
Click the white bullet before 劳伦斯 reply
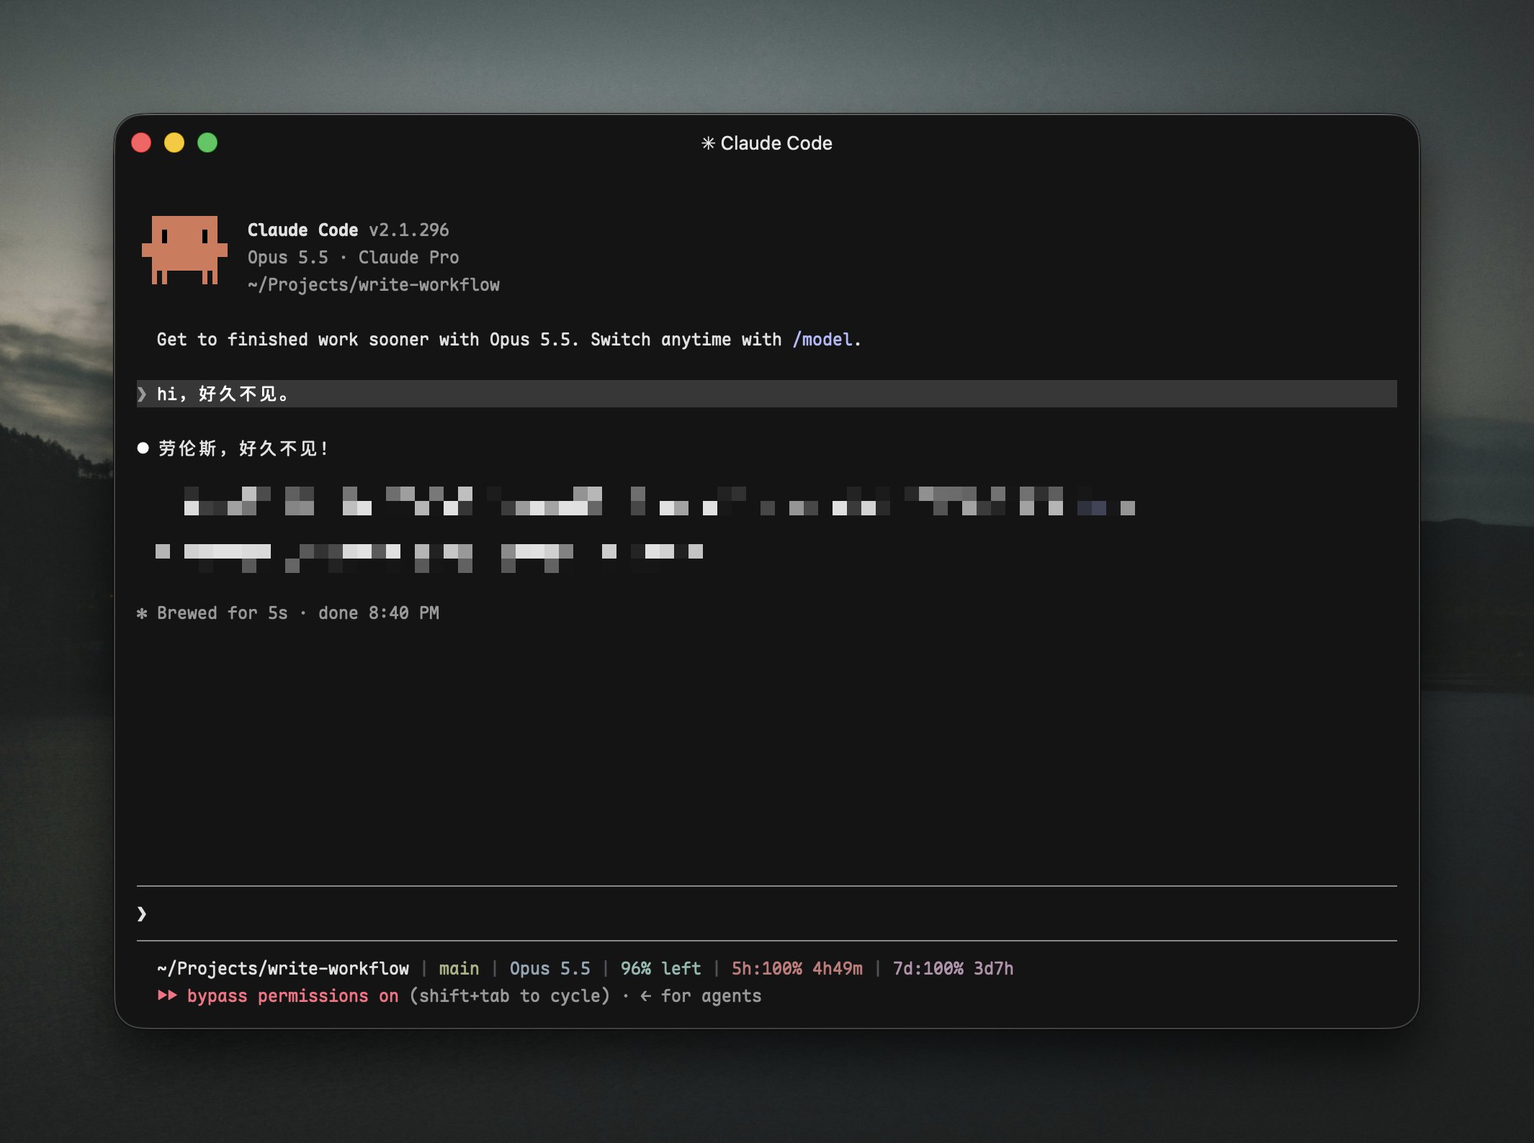click(x=143, y=448)
